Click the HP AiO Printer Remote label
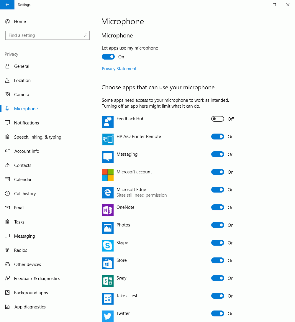The image size is (295, 322). (x=139, y=136)
